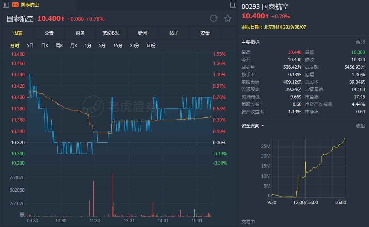Screen dimensions: 369x227
Task: Click the 振幅 value 1.36%
Action: pyautogui.click(x=358, y=75)
